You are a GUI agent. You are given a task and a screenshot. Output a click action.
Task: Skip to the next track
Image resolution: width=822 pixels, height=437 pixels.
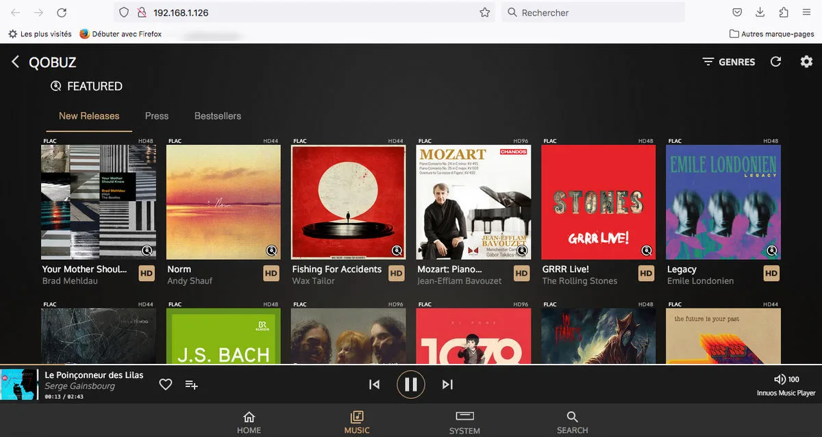coord(447,384)
